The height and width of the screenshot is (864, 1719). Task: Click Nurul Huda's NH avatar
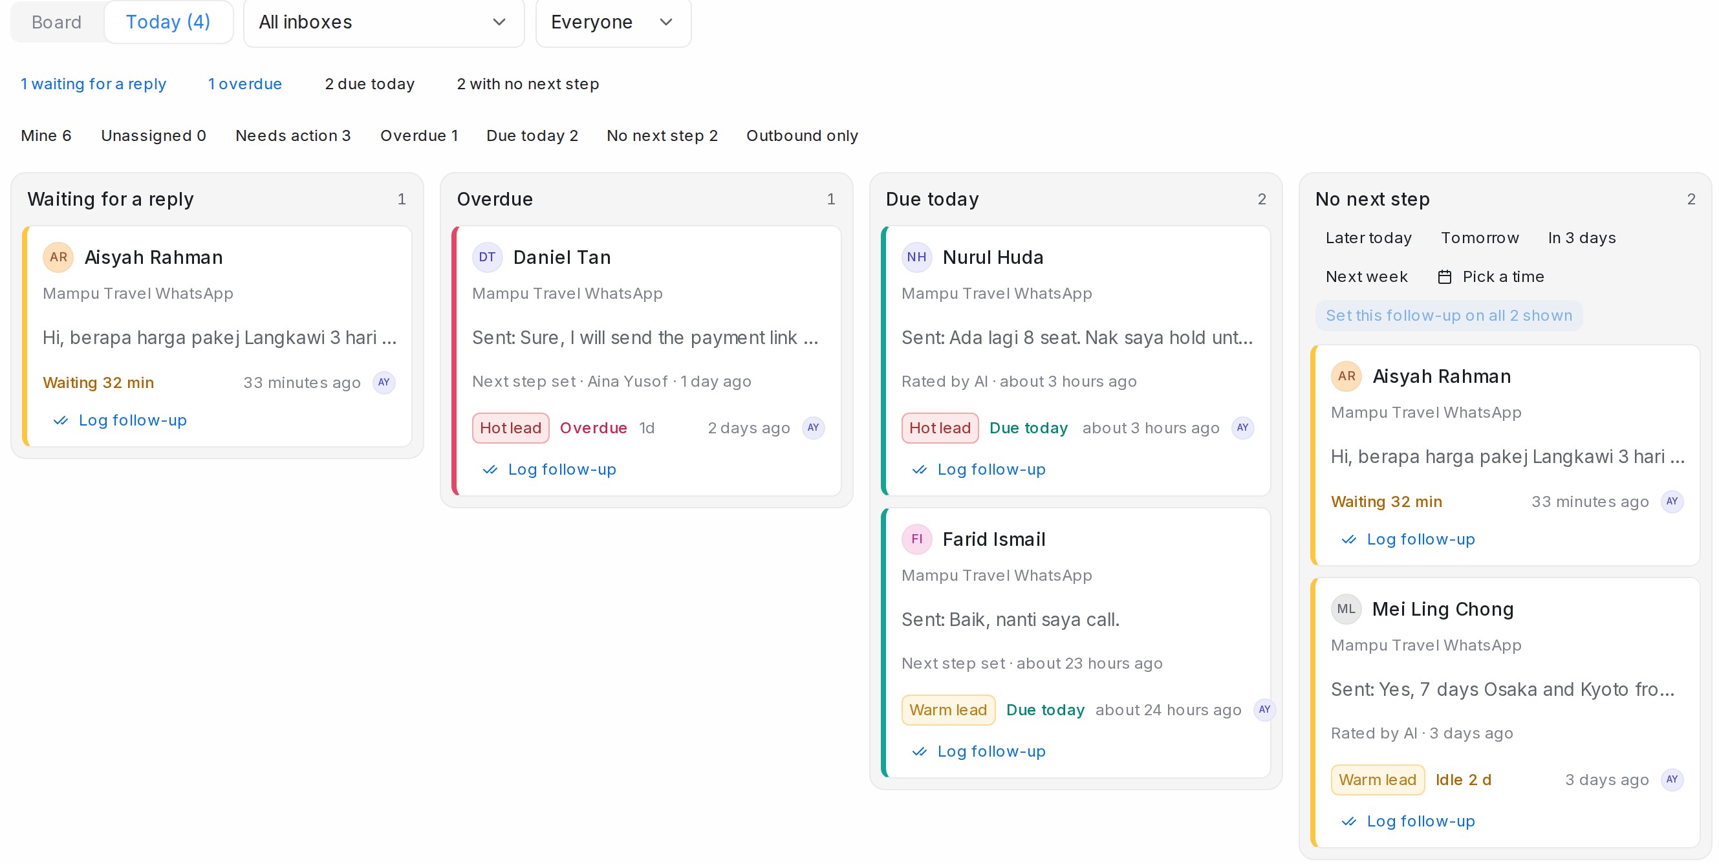click(917, 257)
